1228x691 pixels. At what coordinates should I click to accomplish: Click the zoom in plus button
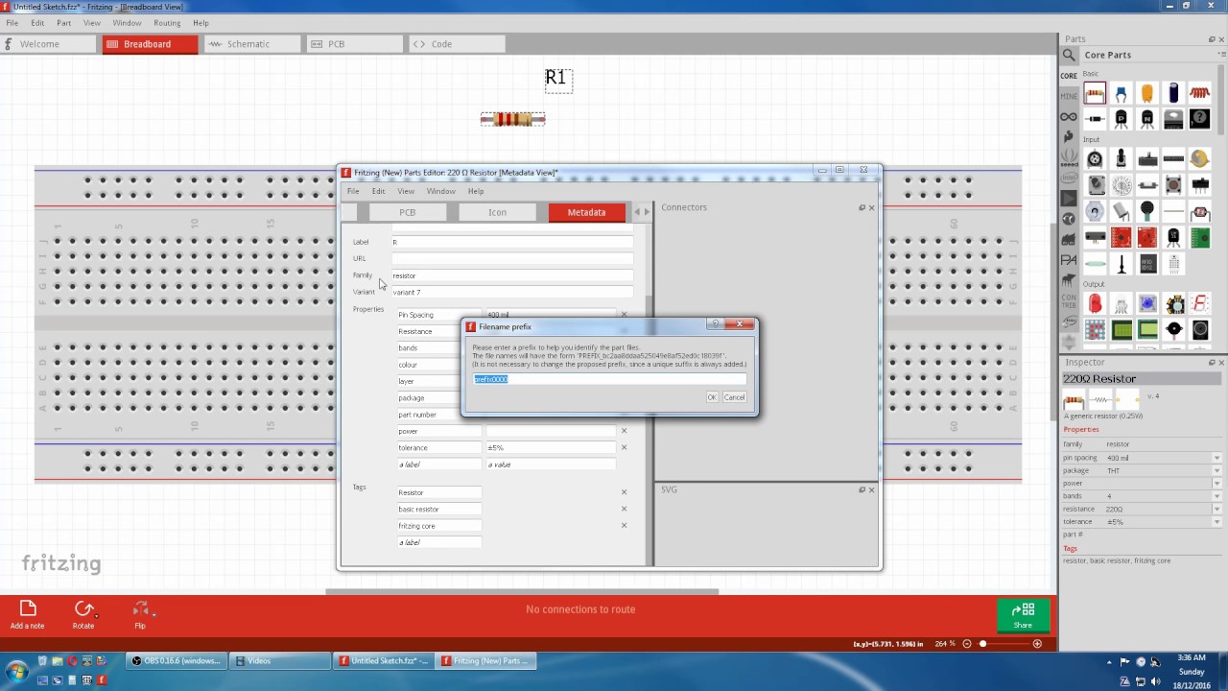[1037, 644]
